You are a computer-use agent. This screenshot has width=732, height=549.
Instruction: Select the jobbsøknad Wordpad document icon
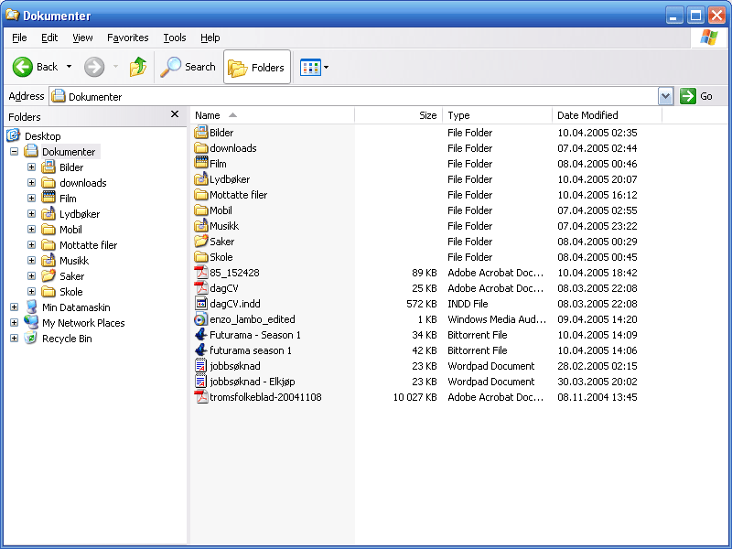pyautogui.click(x=202, y=366)
